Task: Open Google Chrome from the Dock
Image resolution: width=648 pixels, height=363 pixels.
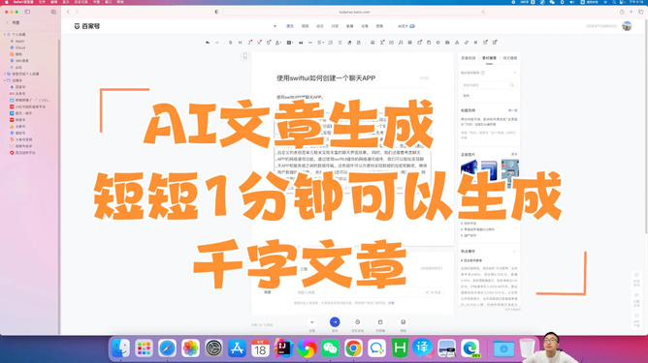Action: point(353,348)
